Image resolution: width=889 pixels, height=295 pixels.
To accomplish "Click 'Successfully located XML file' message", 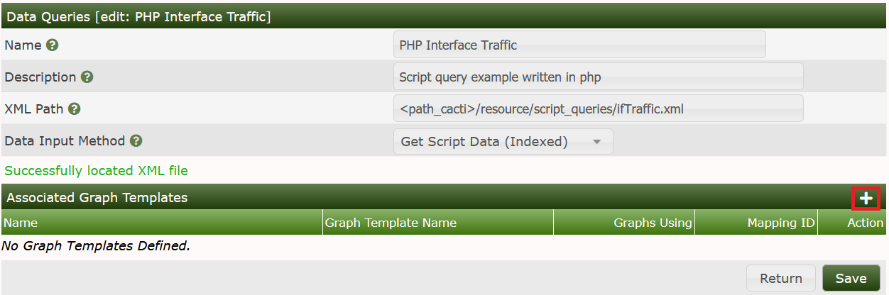I will [x=97, y=171].
